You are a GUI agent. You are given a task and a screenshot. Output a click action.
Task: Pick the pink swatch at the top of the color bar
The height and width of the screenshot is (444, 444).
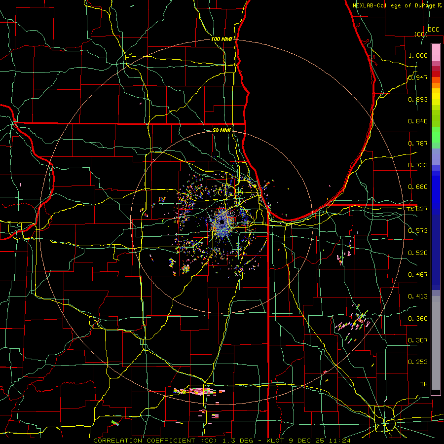pos(436,52)
